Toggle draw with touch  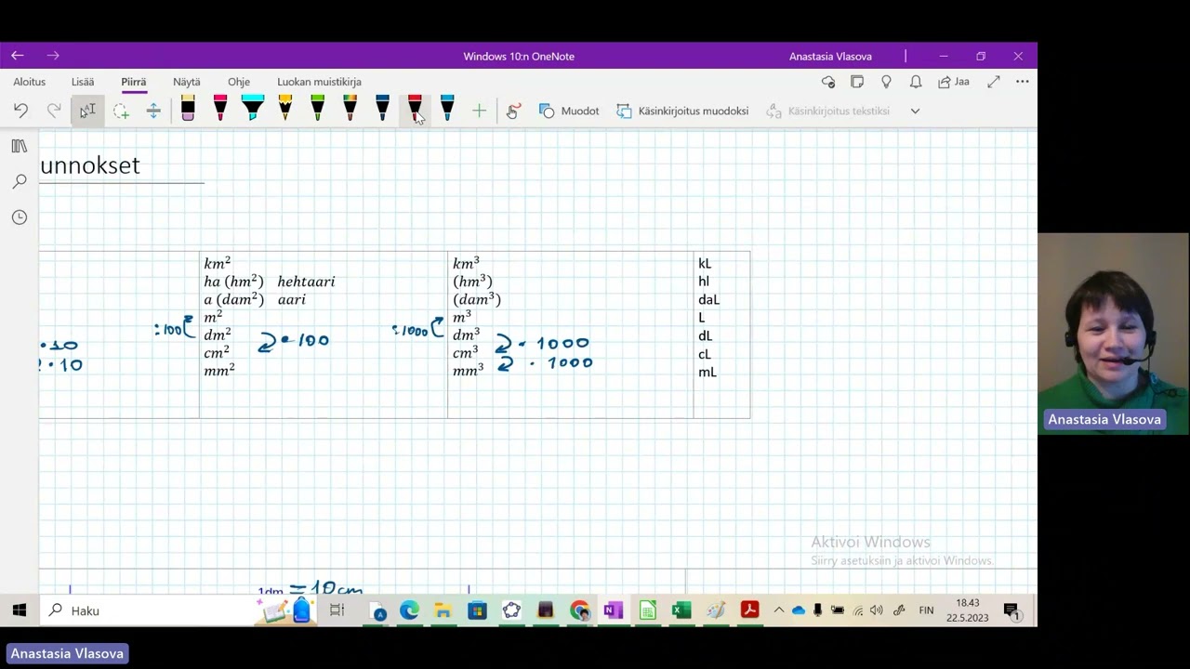coord(512,111)
